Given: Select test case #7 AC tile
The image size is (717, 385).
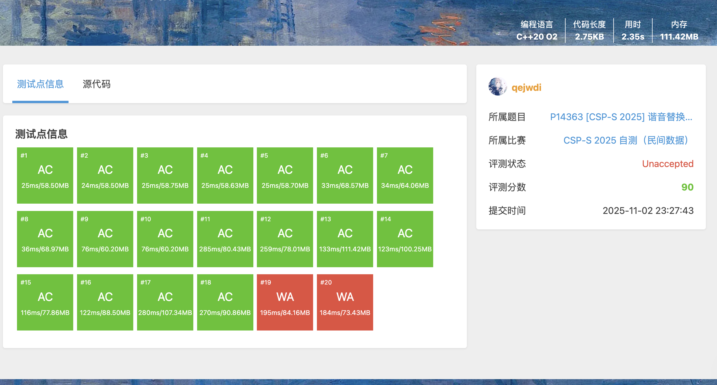Looking at the screenshot, I should pyautogui.click(x=405, y=175).
